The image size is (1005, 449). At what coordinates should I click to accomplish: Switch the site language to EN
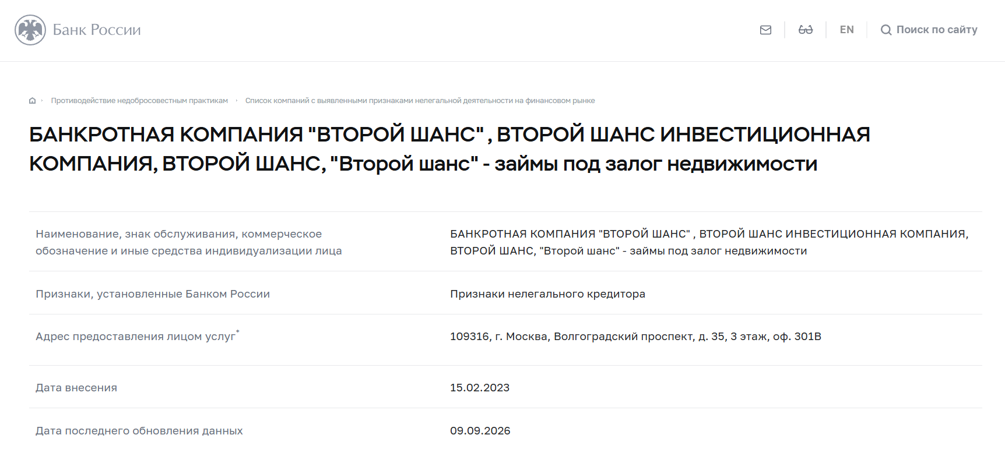click(x=846, y=30)
